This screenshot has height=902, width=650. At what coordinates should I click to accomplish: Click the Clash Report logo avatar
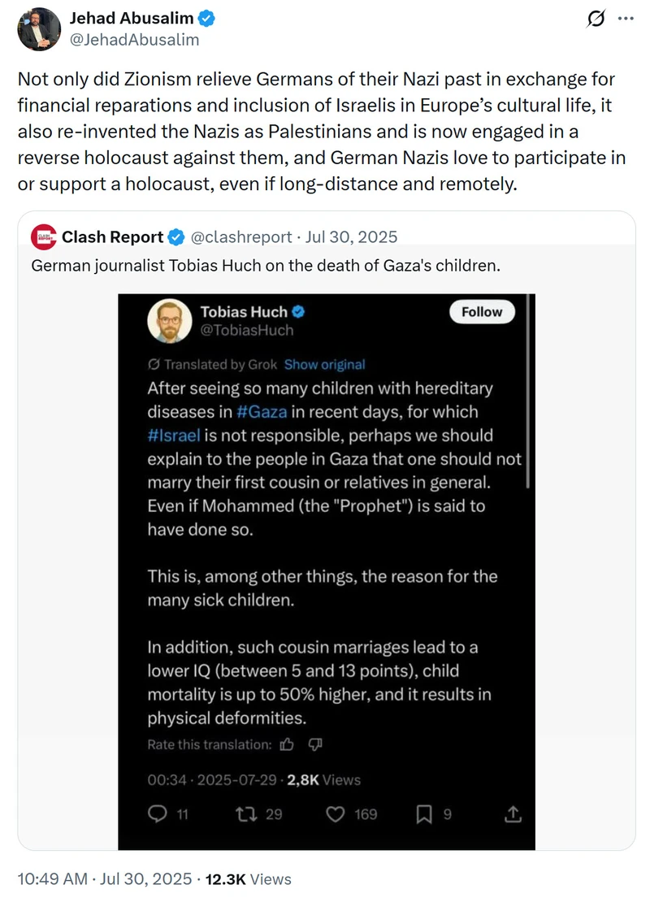[44, 237]
